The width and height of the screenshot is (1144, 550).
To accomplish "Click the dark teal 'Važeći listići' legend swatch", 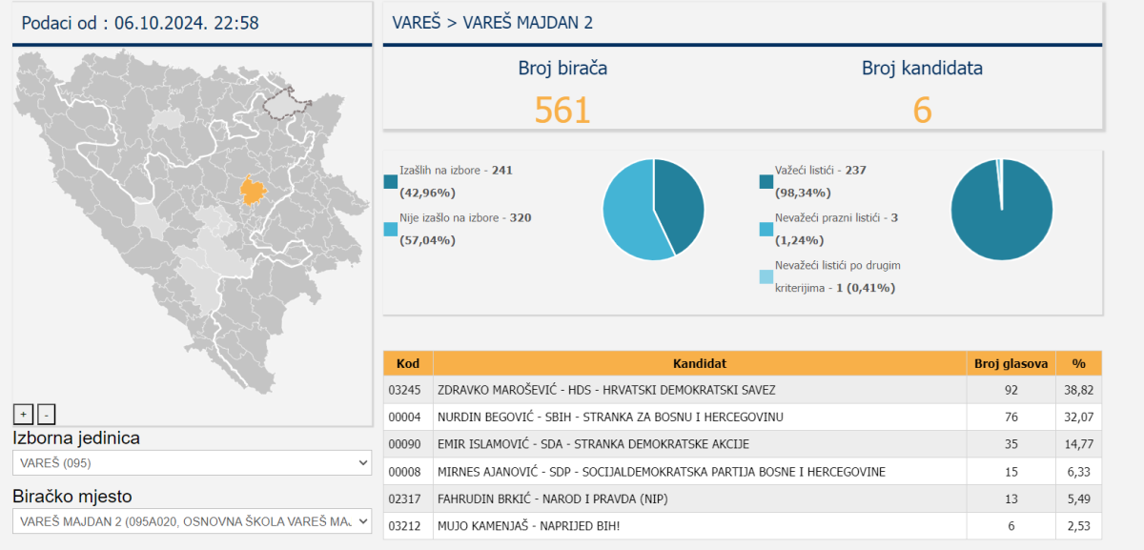I will [x=766, y=181].
